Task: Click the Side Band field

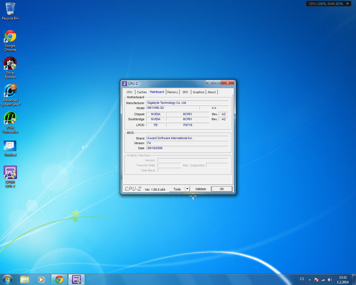Action: [x=169, y=170]
